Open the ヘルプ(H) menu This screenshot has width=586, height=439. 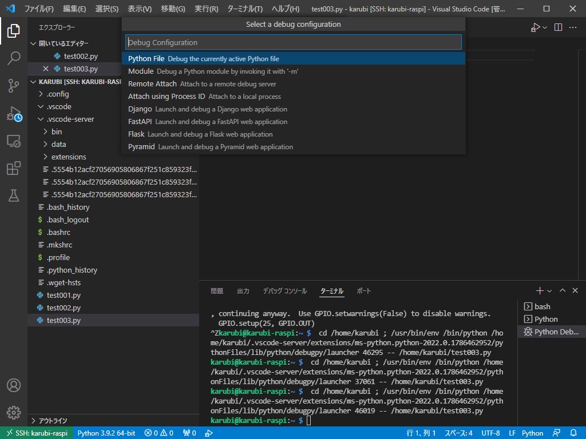coord(286,9)
